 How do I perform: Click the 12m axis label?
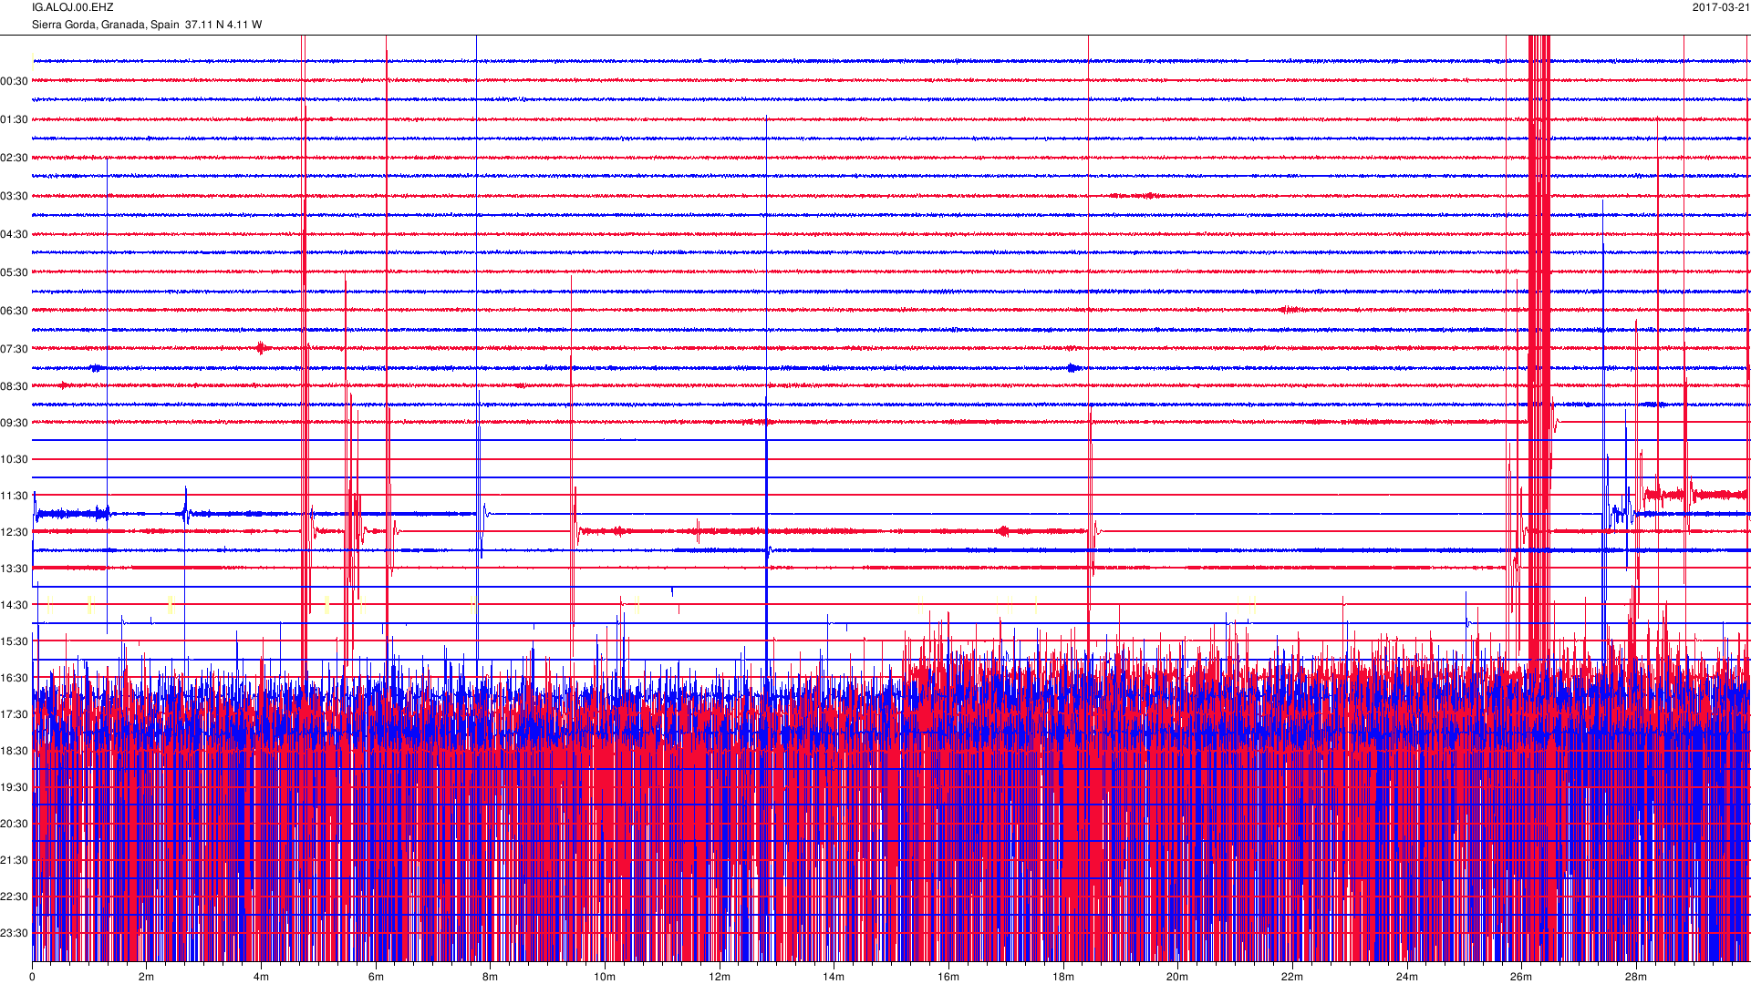(x=720, y=977)
